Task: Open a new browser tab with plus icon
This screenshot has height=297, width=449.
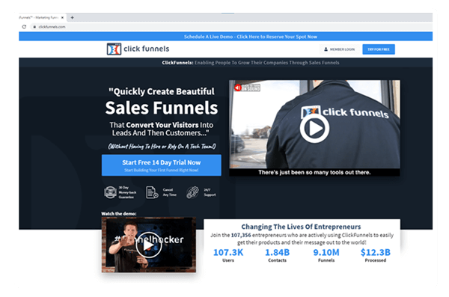Action: coord(72,17)
